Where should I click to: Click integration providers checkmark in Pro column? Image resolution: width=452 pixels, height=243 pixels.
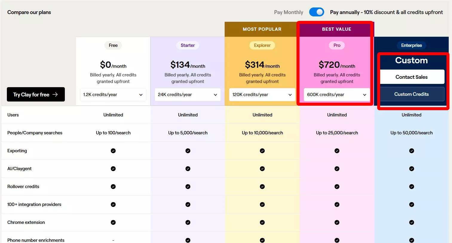(337, 204)
